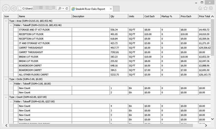Click Qty value 423.73
The image size is (216, 129).
coord(114,43)
